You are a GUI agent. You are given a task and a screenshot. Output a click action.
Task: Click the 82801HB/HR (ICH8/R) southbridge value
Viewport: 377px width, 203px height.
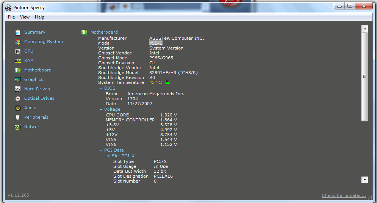click(x=174, y=73)
